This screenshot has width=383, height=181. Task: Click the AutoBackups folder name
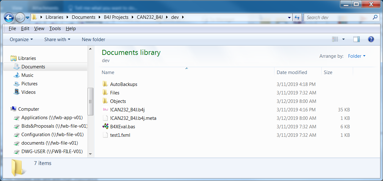click(124, 84)
